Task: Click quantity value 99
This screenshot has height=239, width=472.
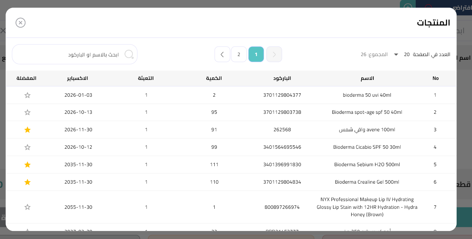Action: (x=214, y=147)
